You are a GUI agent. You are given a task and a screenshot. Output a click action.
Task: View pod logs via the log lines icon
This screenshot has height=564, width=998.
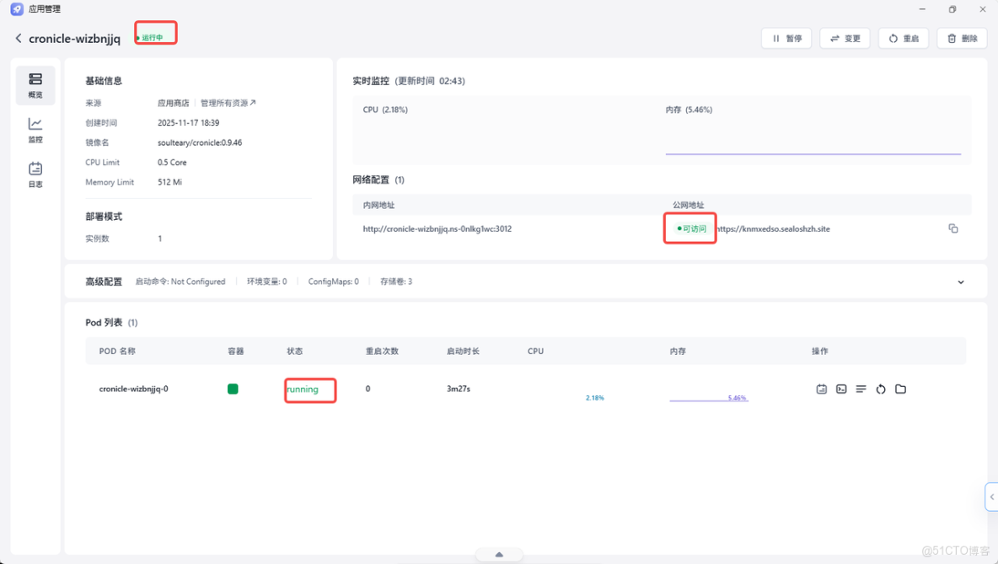(x=861, y=389)
